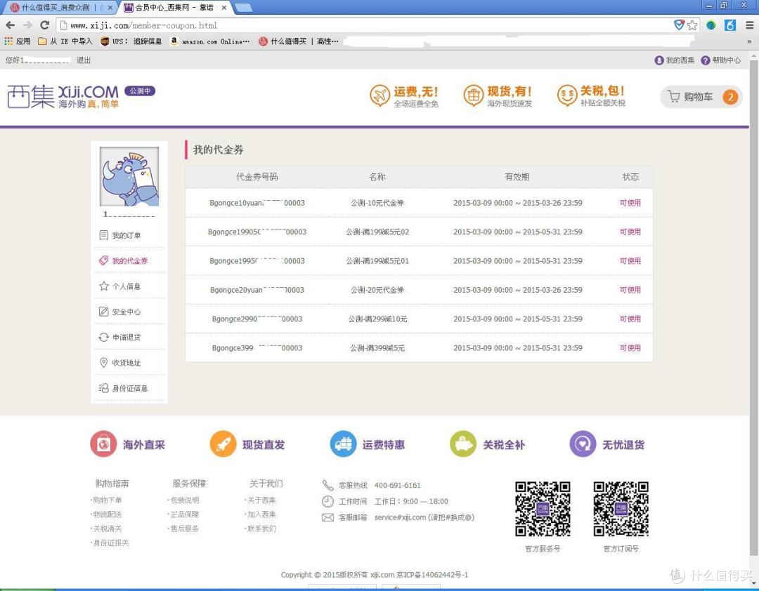Viewport: 759px width, 591px height.
Task: Open amazon.com Online bookmark
Action: (210, 41)
